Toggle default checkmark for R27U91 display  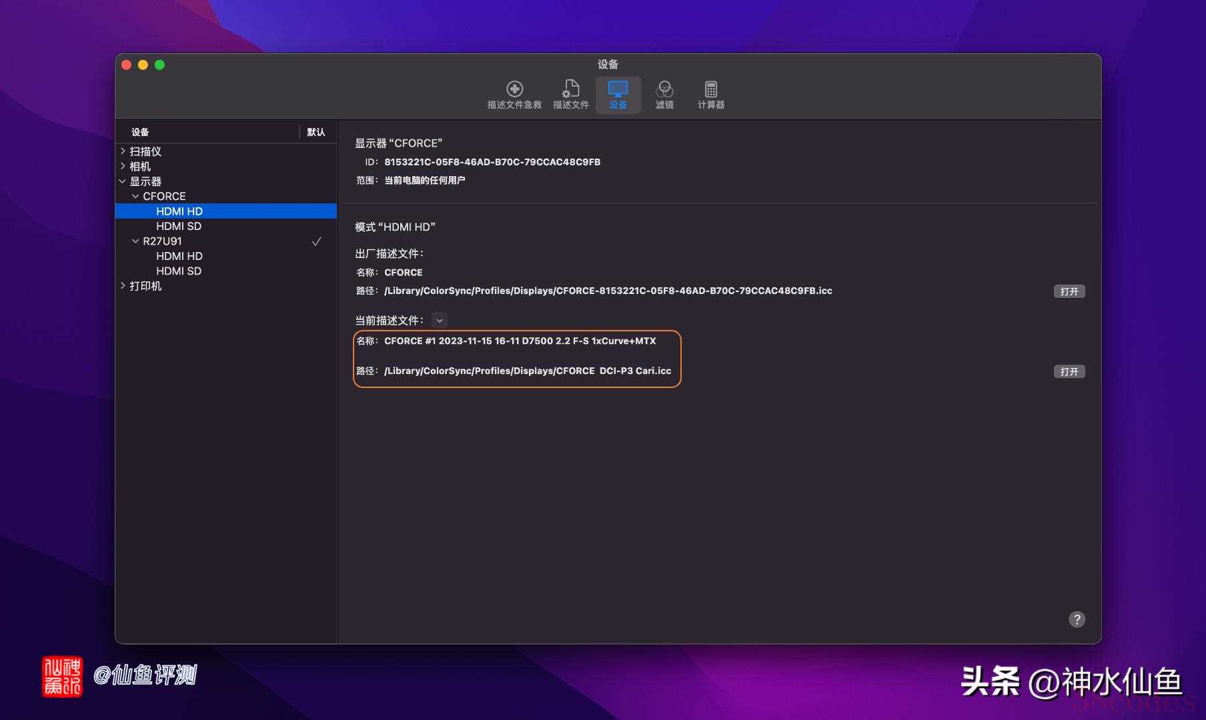coord(316,241)
